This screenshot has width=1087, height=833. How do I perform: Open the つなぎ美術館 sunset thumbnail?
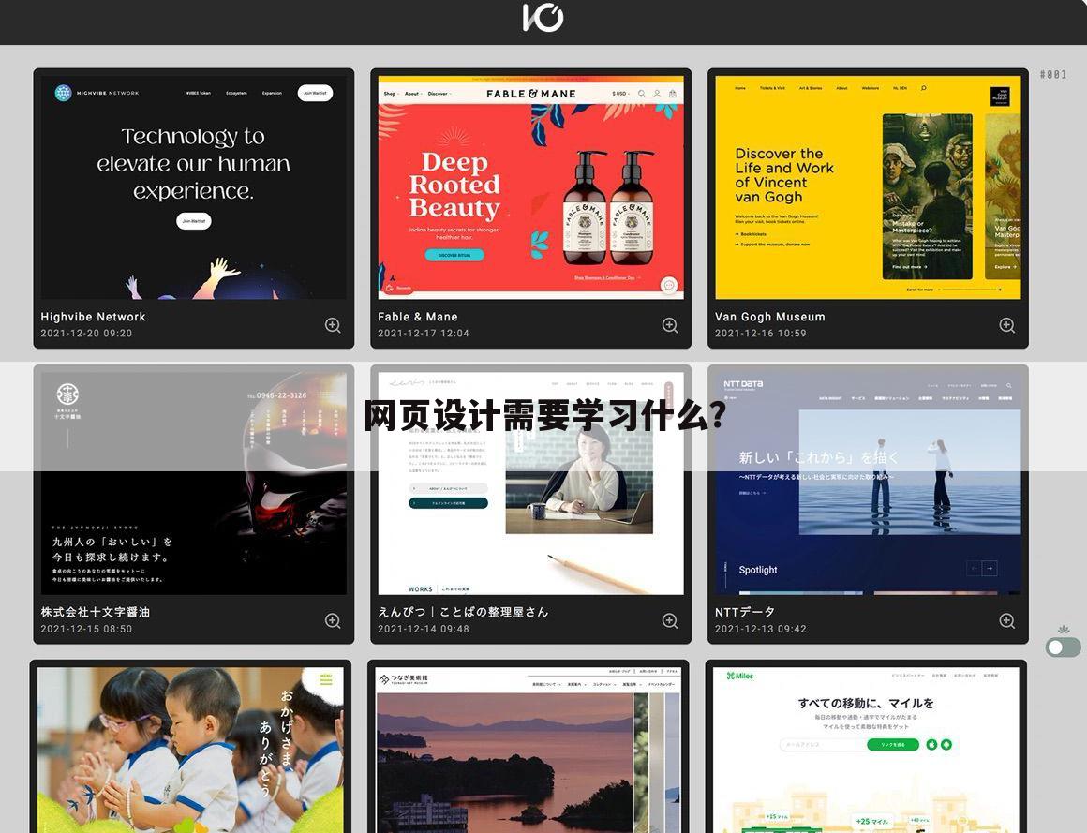[529, 750]
